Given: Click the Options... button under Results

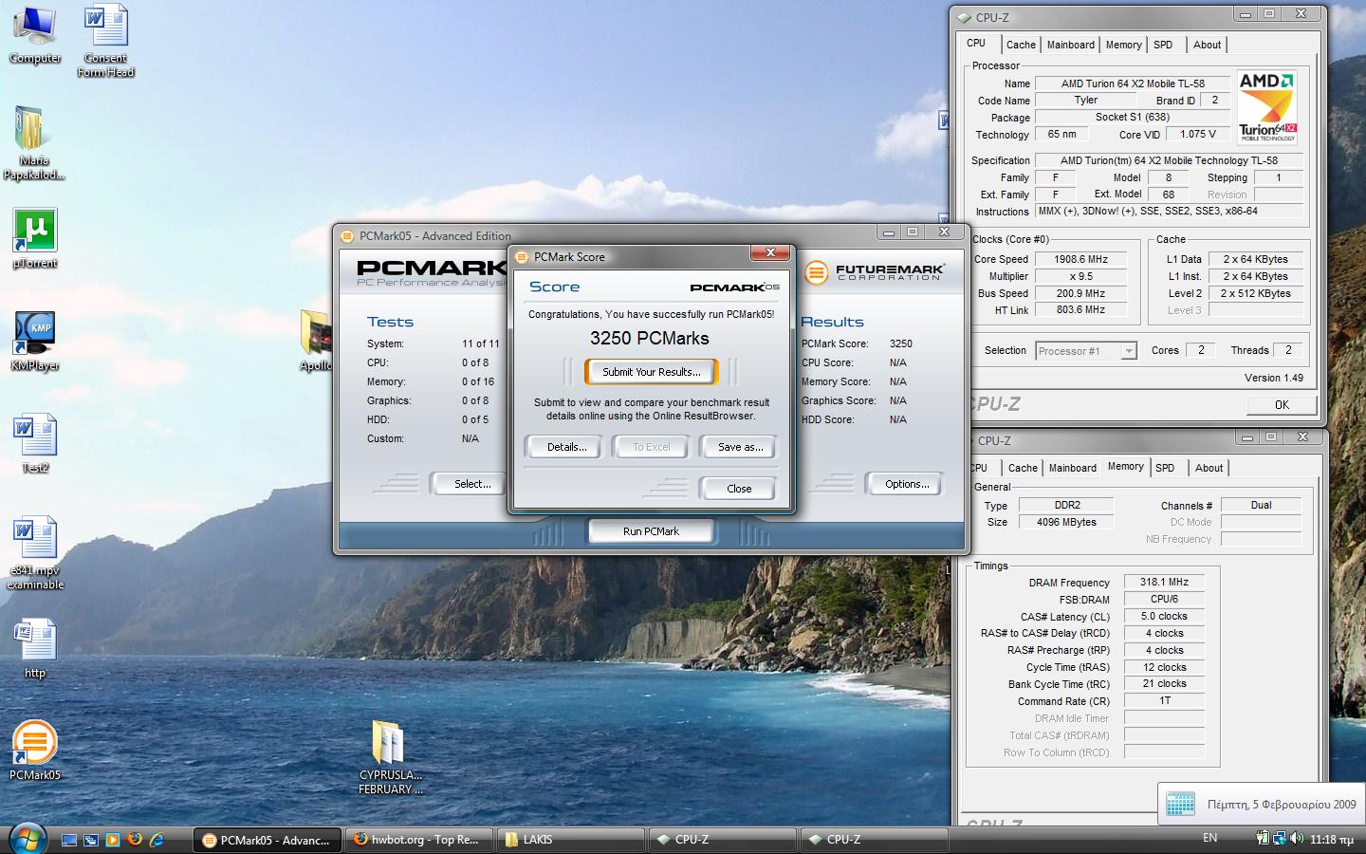Looking at the screenshot, I should tap(906, 484).
